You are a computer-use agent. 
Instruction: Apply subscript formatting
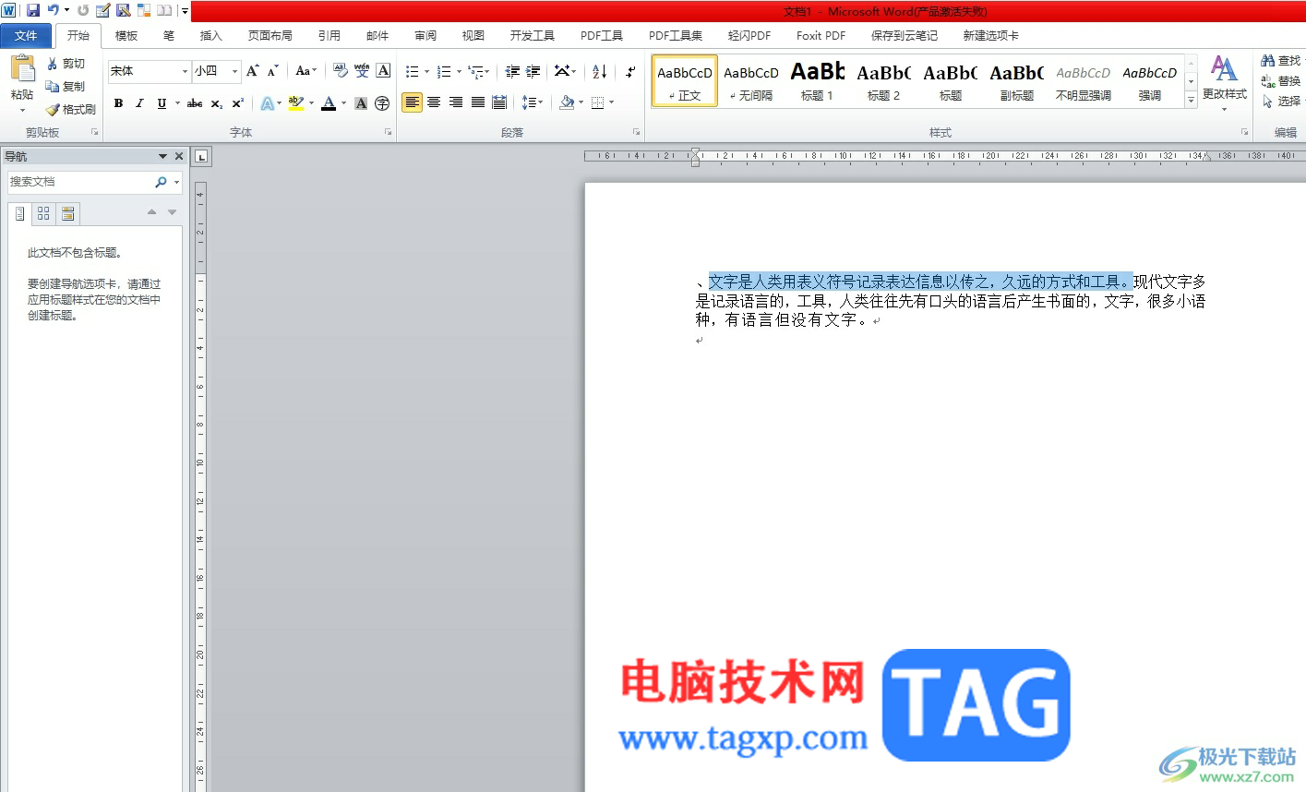[x=217, y=103]
